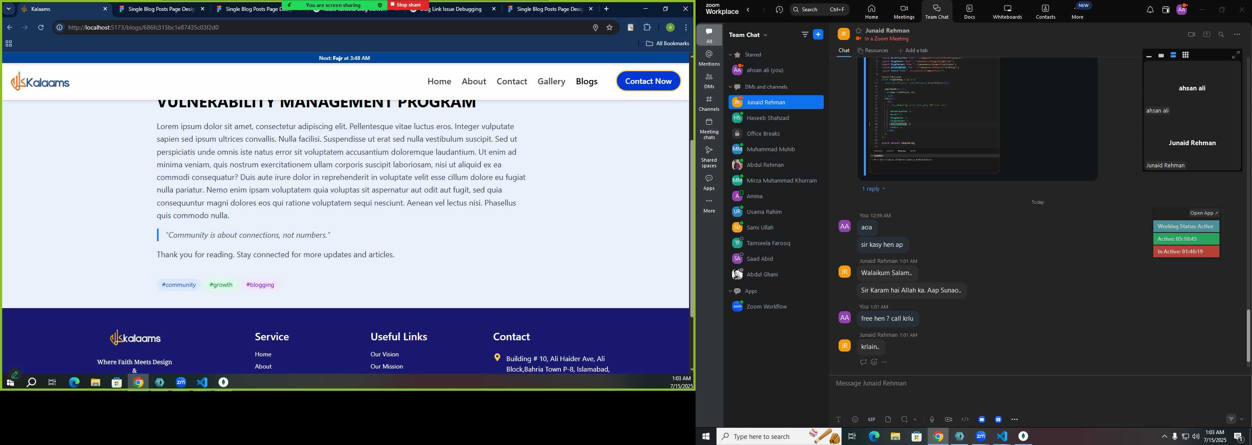
Task: Open the screenshot options dropdown arrow
Action: tap(915, 419)
